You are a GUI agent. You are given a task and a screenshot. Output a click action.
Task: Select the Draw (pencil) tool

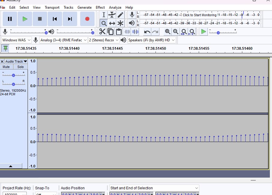tap(120, 15)
